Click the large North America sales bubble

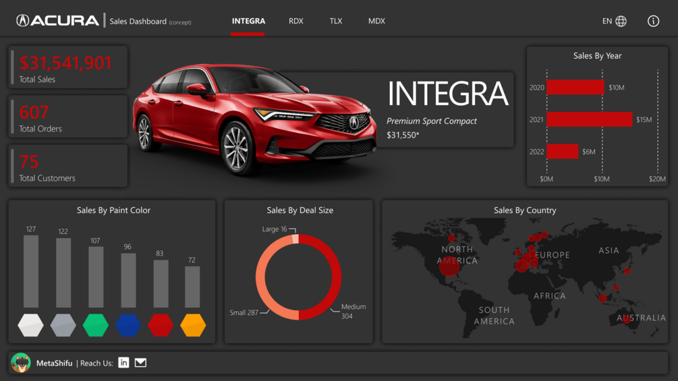(x=449, y=266)
